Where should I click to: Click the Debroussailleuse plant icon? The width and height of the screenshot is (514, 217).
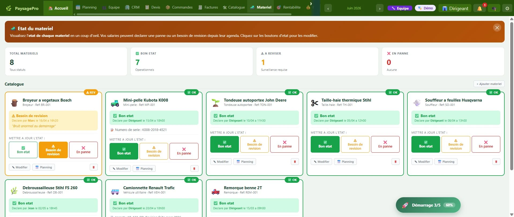[14, 191]
